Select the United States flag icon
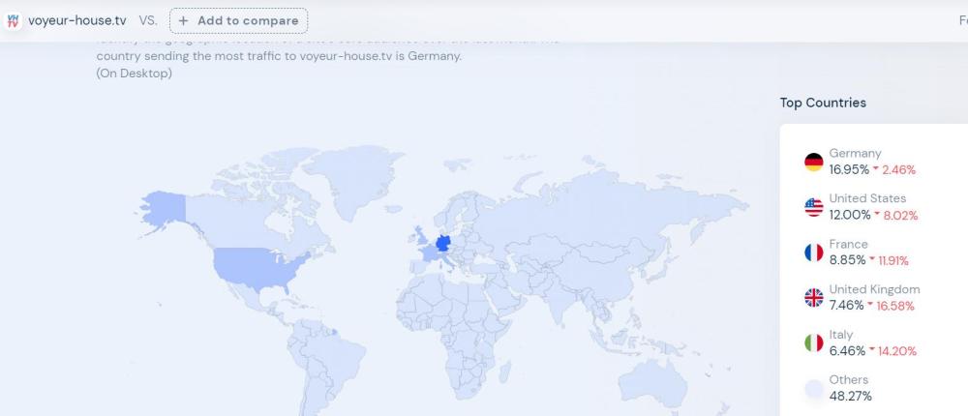 coord(813,207)
